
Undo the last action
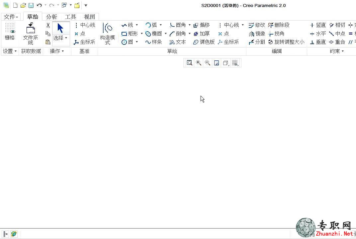pos(39,5)
